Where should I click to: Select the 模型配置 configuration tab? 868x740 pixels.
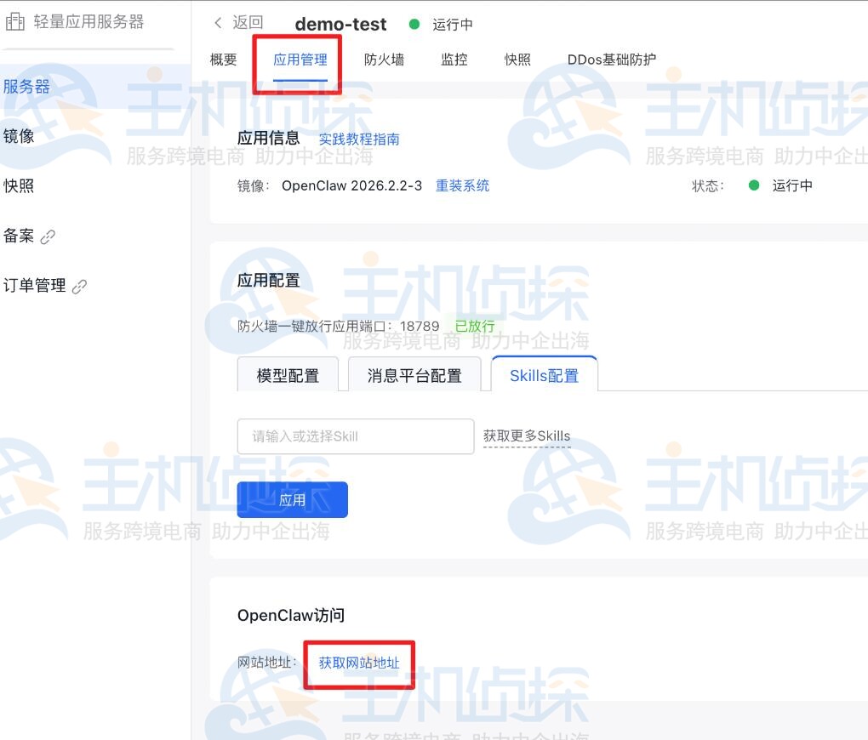[x=288, y=374]
